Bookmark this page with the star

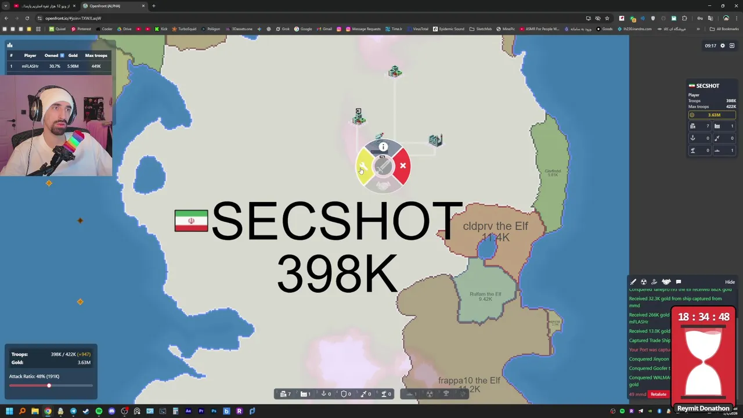[607, 18]
